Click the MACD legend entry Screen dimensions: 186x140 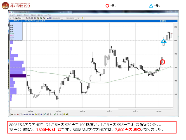click(x=12, y=35)
